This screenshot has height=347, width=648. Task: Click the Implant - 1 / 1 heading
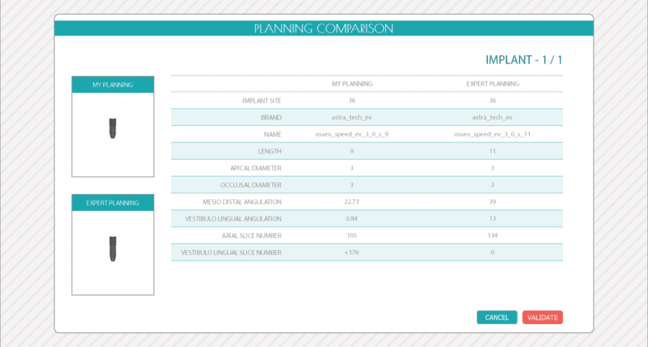(x=524, y=60)
